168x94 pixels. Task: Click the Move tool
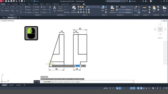click(28, 7)
